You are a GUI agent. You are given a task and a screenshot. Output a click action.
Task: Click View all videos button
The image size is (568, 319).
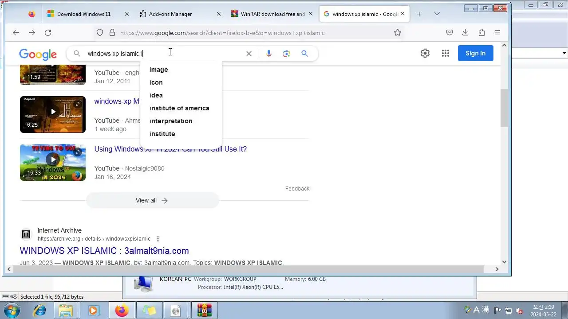[x=152, y=200]
